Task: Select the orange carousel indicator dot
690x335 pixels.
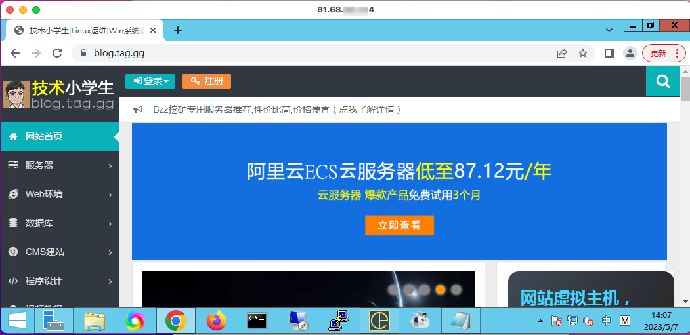Action: [441, 289]
